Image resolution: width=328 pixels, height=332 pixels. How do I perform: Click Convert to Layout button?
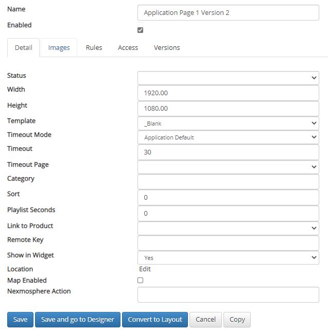(155, 319)
